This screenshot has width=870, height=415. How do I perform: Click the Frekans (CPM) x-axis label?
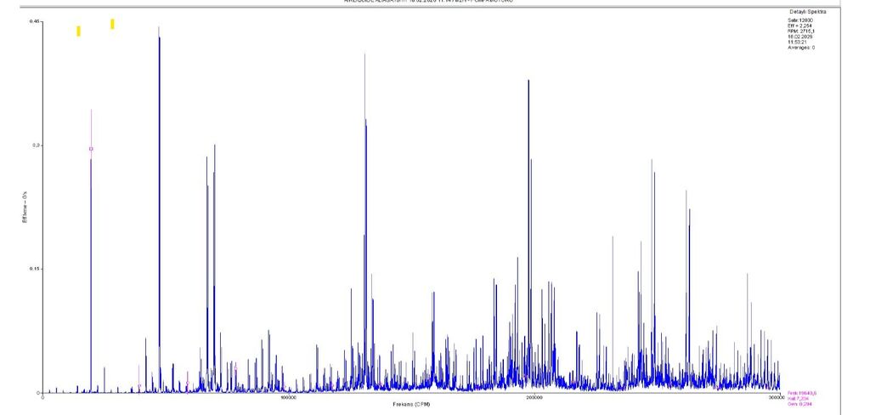(410, 403)
